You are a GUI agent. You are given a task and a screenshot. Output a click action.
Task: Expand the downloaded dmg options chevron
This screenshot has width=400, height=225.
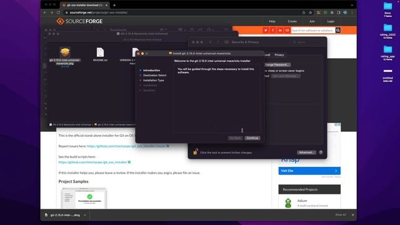click(85, 215)
